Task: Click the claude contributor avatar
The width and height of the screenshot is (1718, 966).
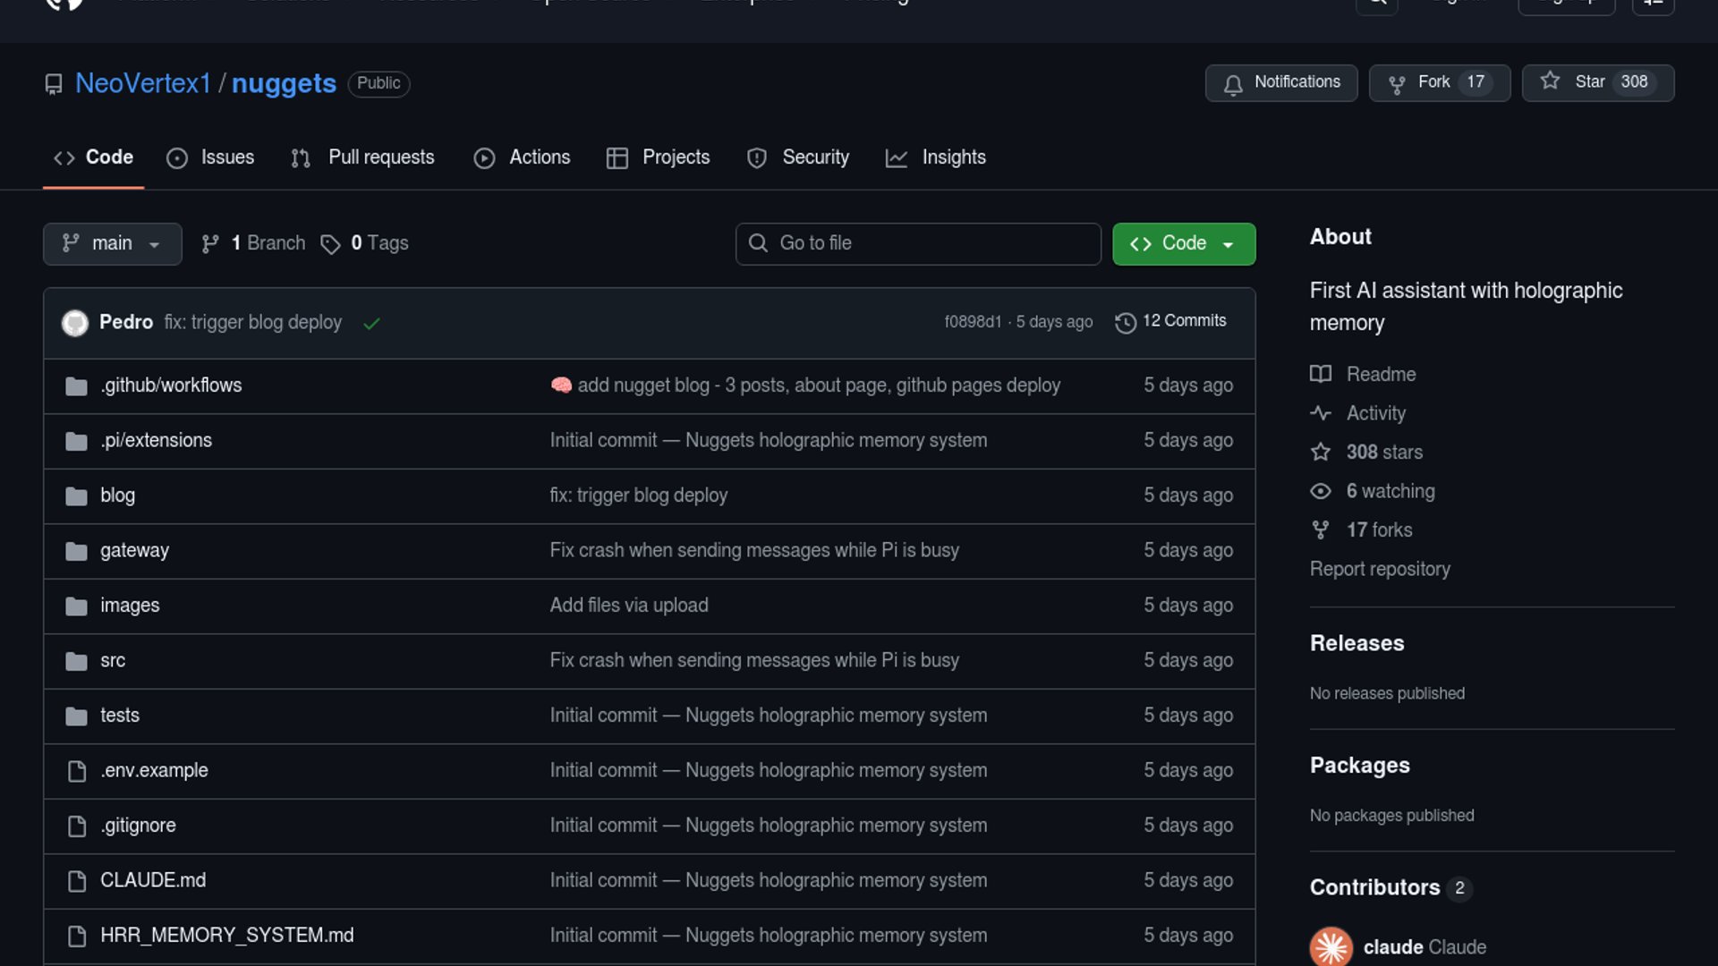Action: [x=1331, y=946]
